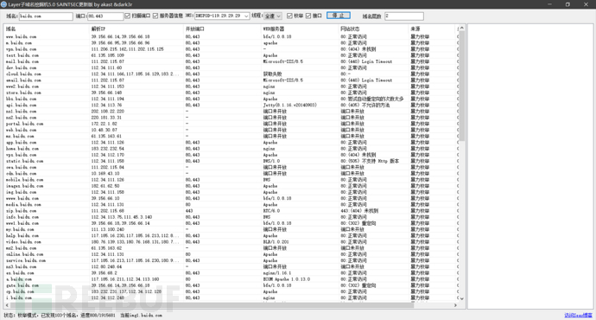Select the app.baidu.com row

pos(231,143)
